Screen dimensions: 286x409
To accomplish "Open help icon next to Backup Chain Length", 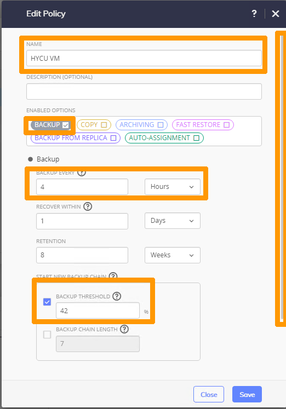I will click(124, 329).
